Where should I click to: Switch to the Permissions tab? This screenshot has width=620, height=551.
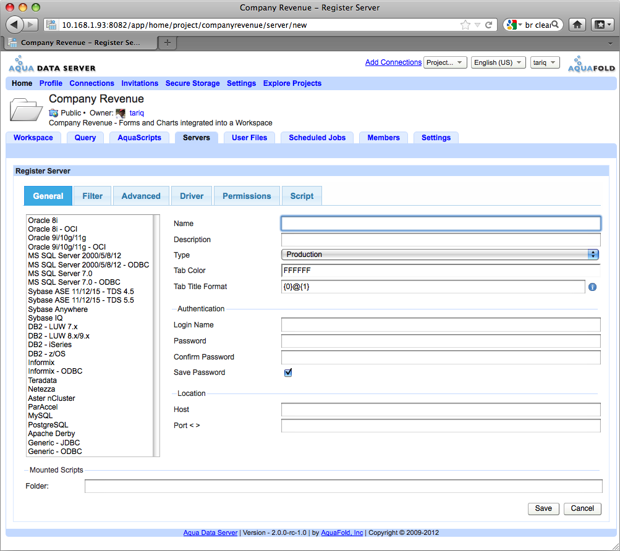pyautogui.click(x=247, y=196)
